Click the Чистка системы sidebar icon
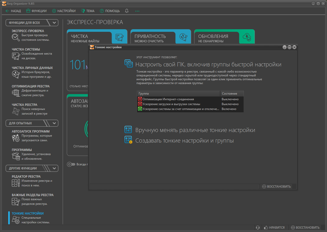Screen dimensions: 327x232 16,56
